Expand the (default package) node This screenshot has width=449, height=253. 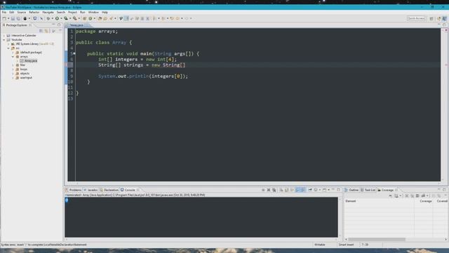(13, 53)
